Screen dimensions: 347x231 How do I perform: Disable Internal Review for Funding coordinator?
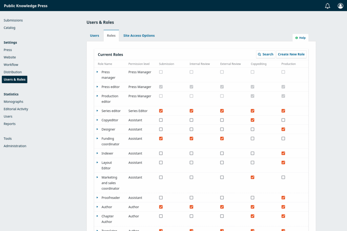click(191, 138)
